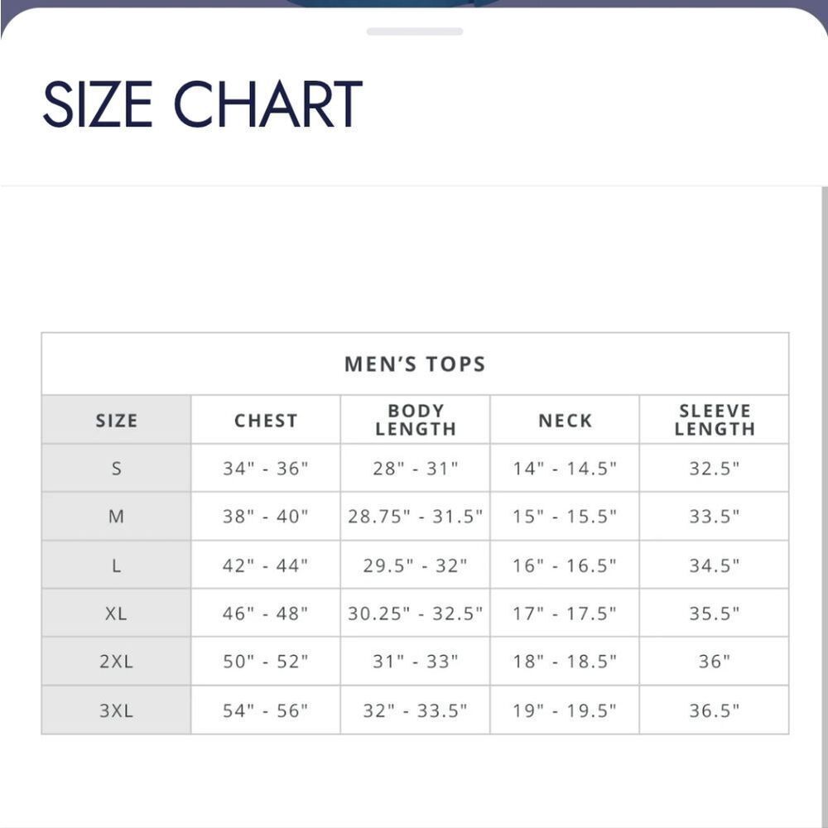
Task: Click the SLEEVE LENGTH column header
Action: [x=714, y=420]
